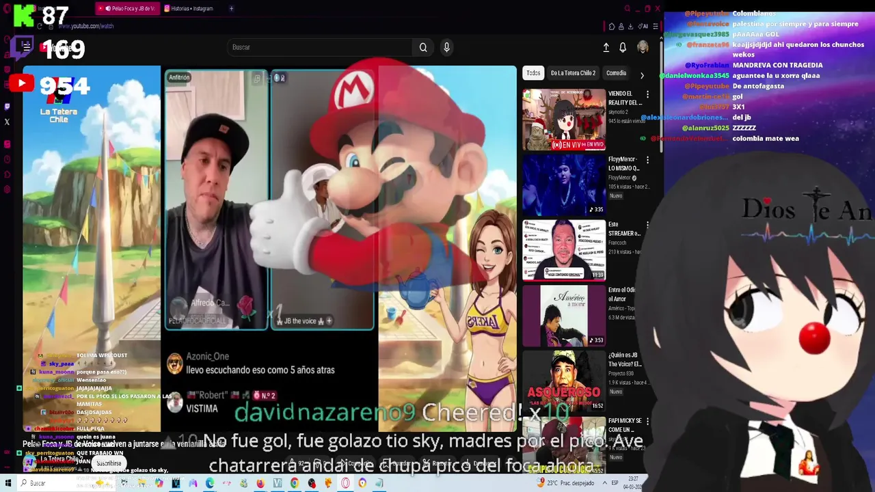Open the Este STREAMER video thumbnail
Viewport: 875px width, 492px height.
tap(564, 249)
